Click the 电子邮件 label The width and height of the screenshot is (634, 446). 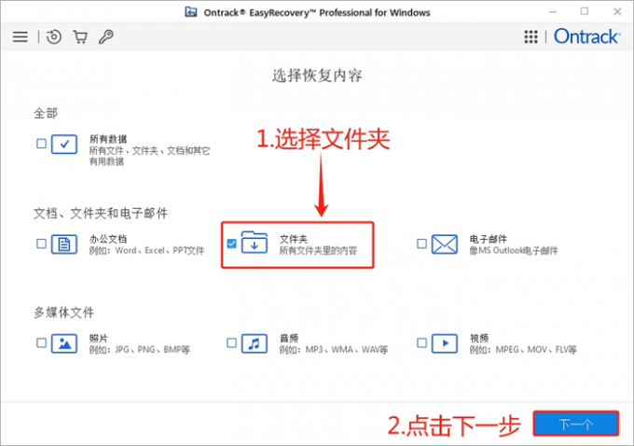click(488, 239)
